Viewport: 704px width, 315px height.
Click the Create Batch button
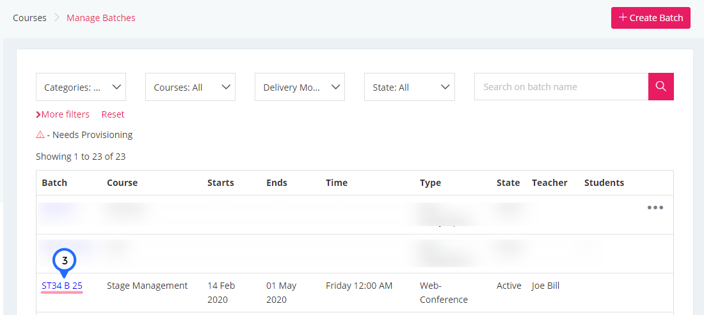tap(651, 18)
